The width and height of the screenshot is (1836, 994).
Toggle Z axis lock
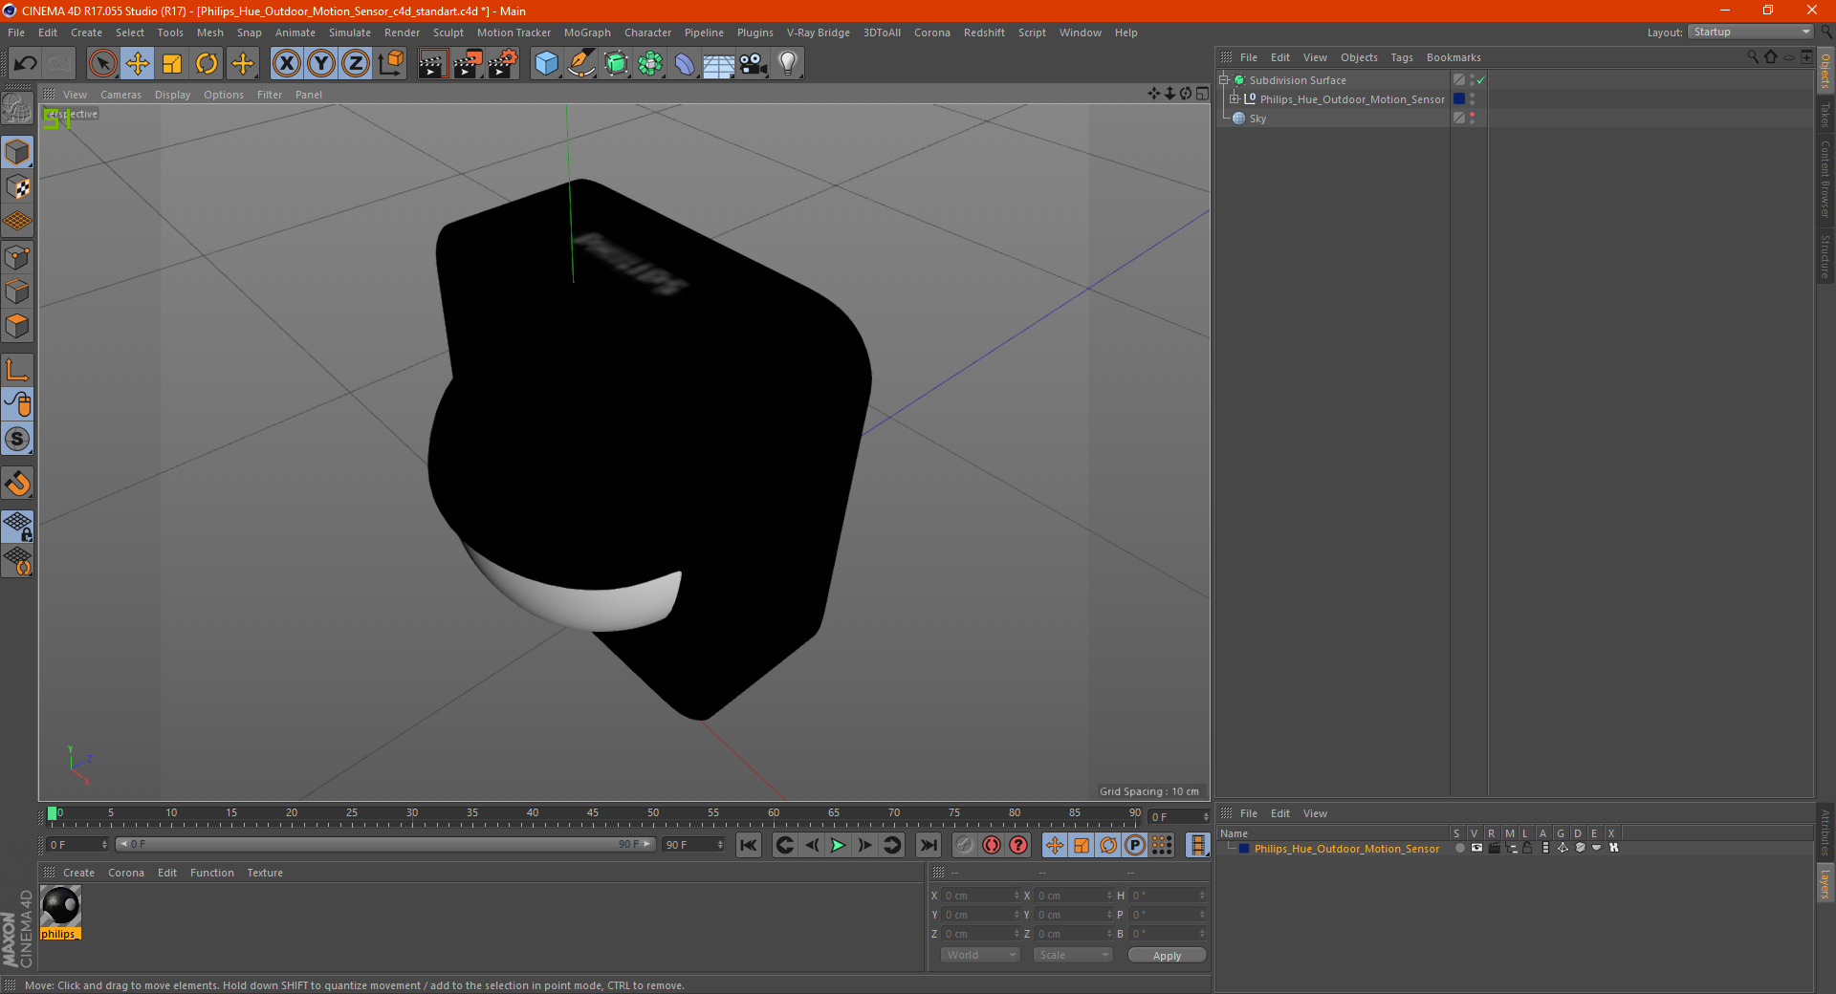(356, 64)
